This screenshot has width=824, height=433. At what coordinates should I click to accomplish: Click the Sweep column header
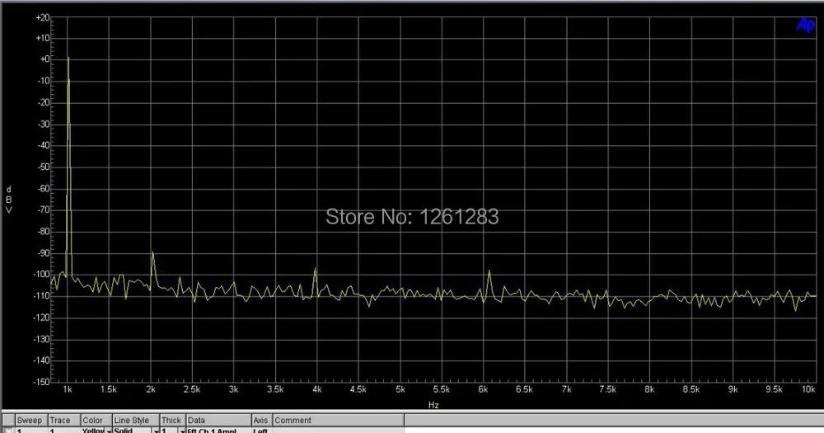pos(30,420)
